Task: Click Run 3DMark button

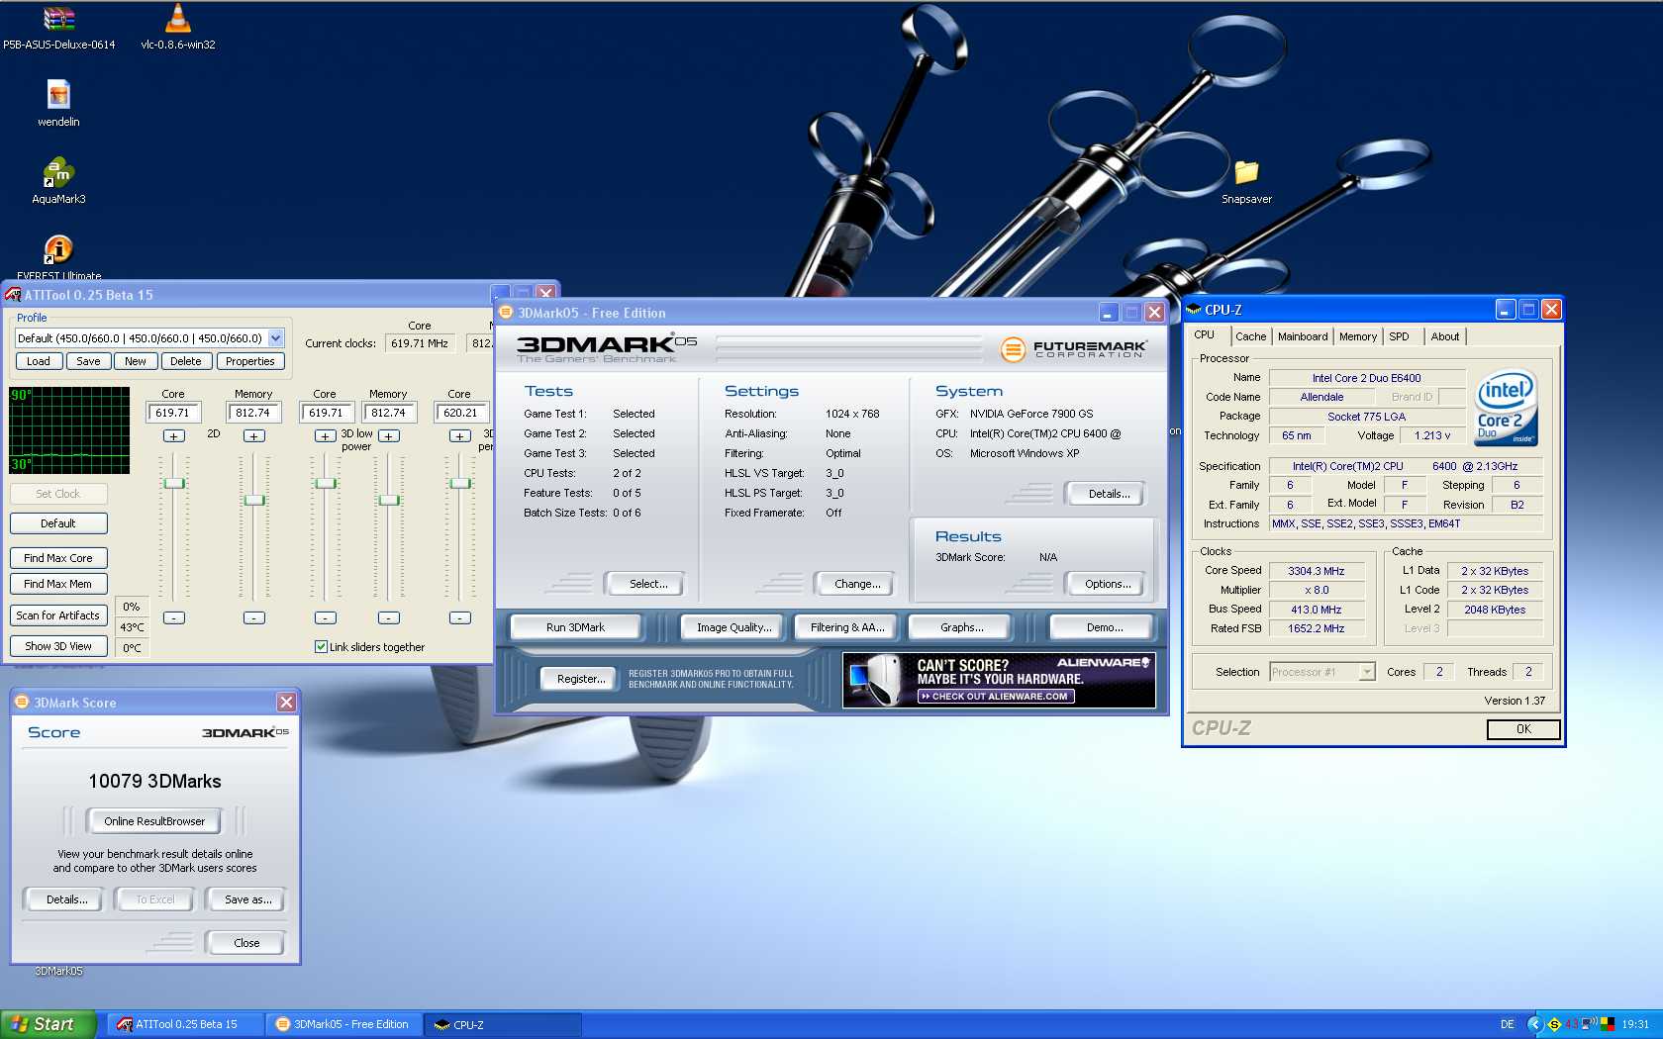Action: [575, 627]
